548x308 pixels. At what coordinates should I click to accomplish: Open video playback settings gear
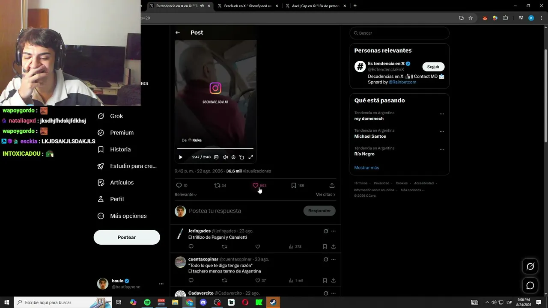pyautogui.click(x=233, y=157)
